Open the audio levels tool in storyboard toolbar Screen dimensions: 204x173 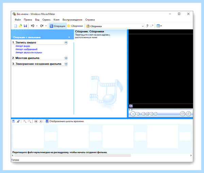[x=13, y=121]
